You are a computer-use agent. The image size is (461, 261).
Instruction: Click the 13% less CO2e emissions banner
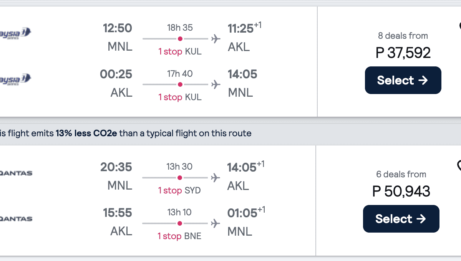tap(154, 134)
